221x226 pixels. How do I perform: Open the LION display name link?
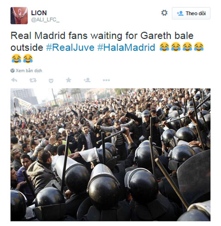pyautogui.click(x=39, y=13)
